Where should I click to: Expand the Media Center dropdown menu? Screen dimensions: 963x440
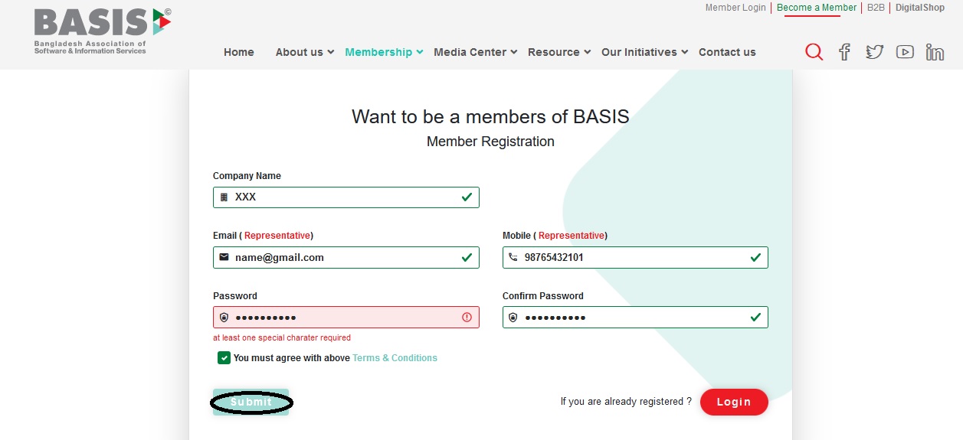(475, 52)
